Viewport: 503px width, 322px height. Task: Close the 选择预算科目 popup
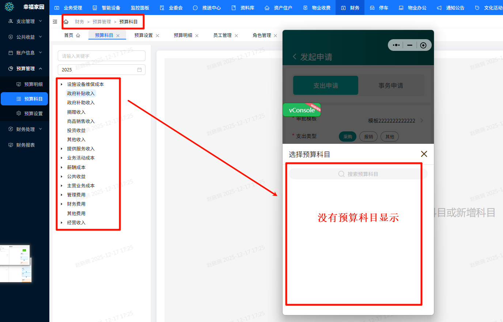tap(424, 154)
